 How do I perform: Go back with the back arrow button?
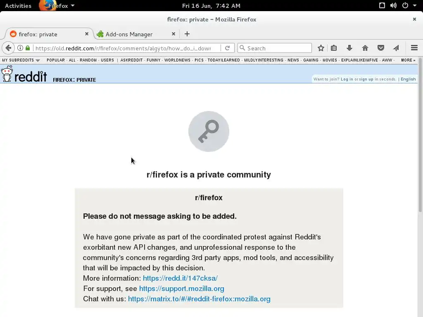8,48
